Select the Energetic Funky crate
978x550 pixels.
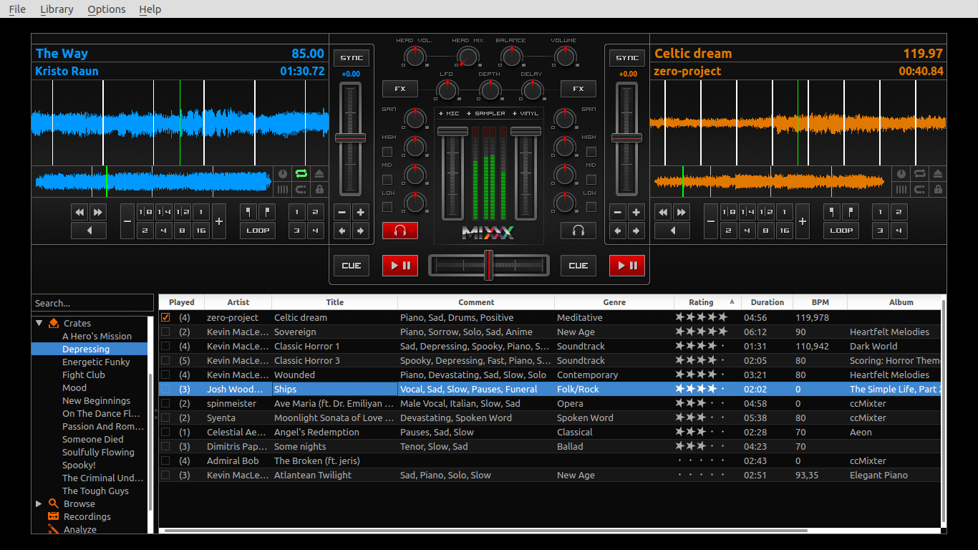[96, 362]
